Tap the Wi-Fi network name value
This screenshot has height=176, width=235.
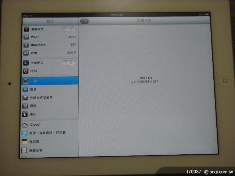click(x=71, y=37)
